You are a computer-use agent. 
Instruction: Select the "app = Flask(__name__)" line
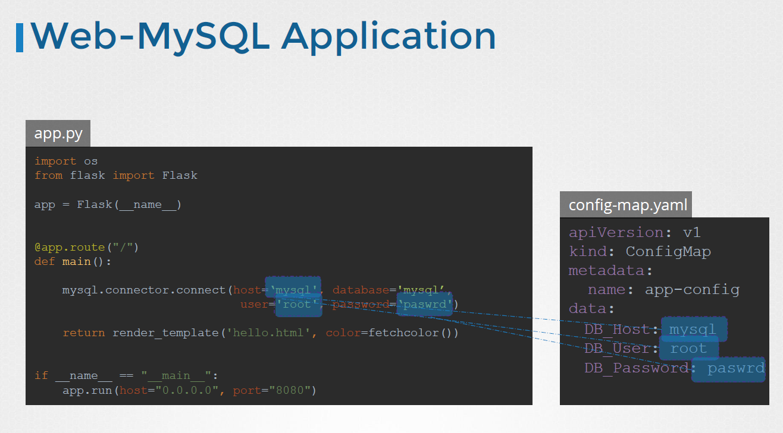click(x=108, y=204)
